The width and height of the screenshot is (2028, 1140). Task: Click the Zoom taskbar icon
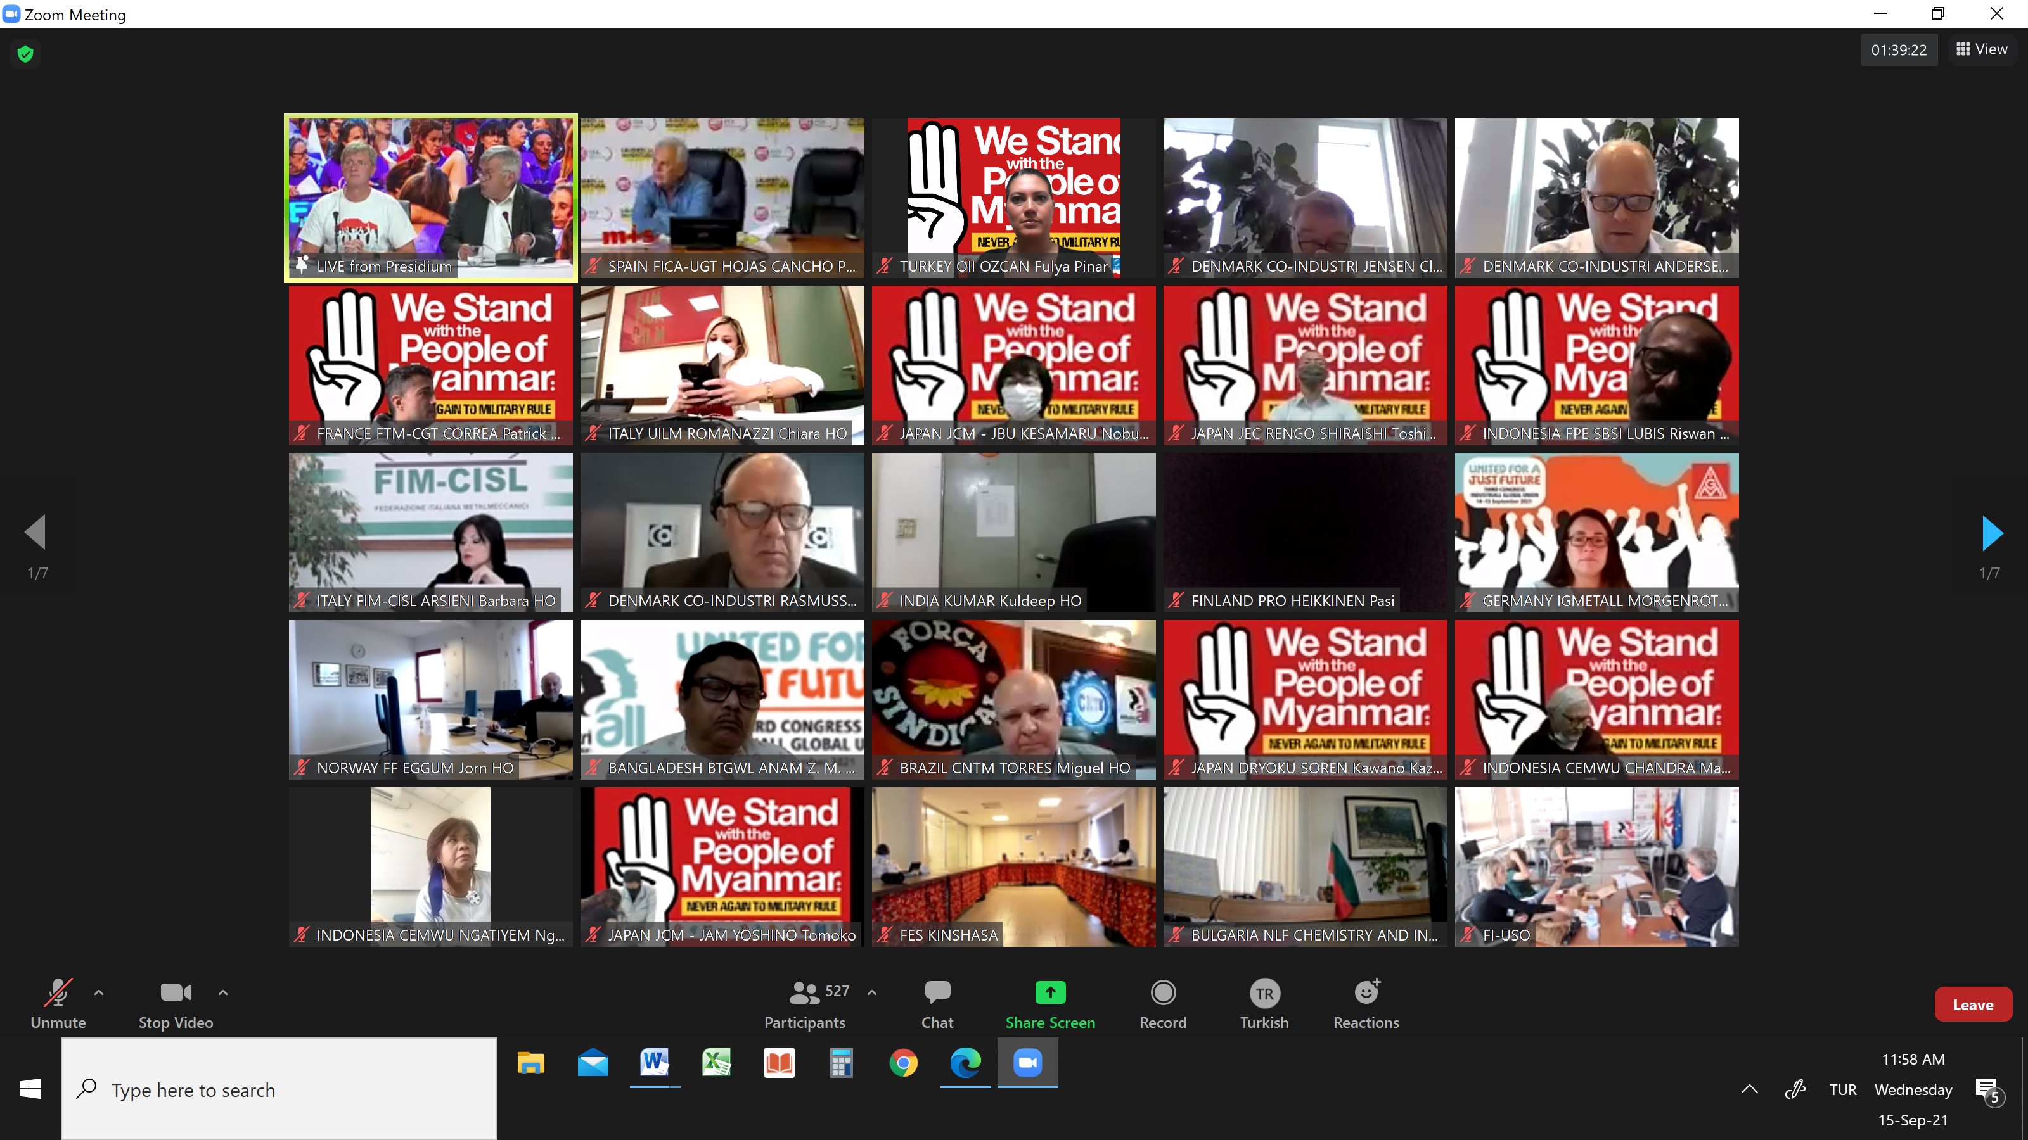1027,1063
